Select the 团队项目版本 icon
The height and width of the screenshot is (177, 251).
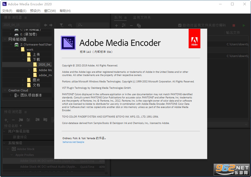tap(17, 95)
